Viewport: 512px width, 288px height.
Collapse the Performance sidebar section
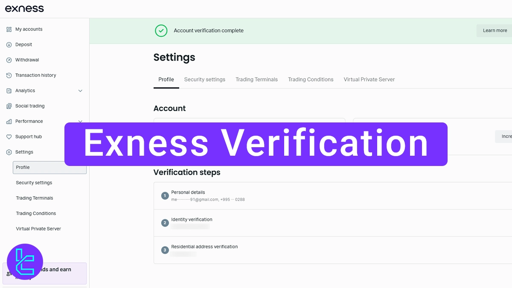click(x=80, y=121)
